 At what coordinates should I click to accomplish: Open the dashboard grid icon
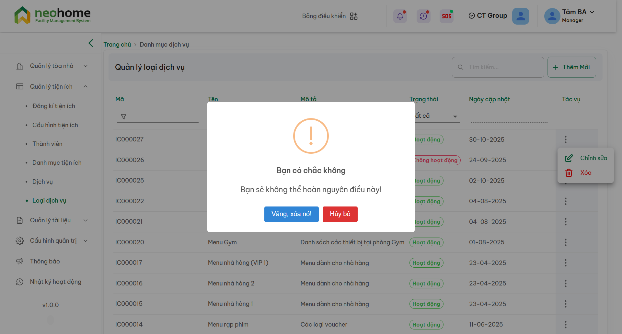click(x=354, y=16)
